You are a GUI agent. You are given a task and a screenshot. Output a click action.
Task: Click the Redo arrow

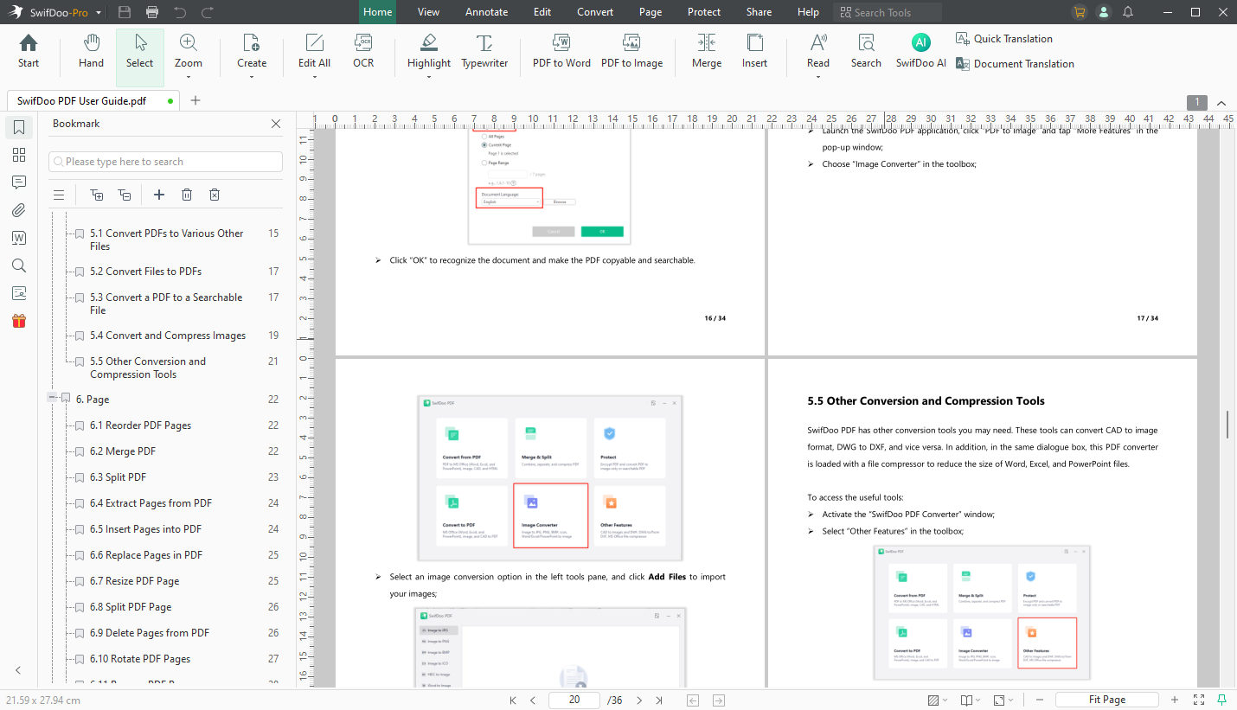tap(208, 12)
